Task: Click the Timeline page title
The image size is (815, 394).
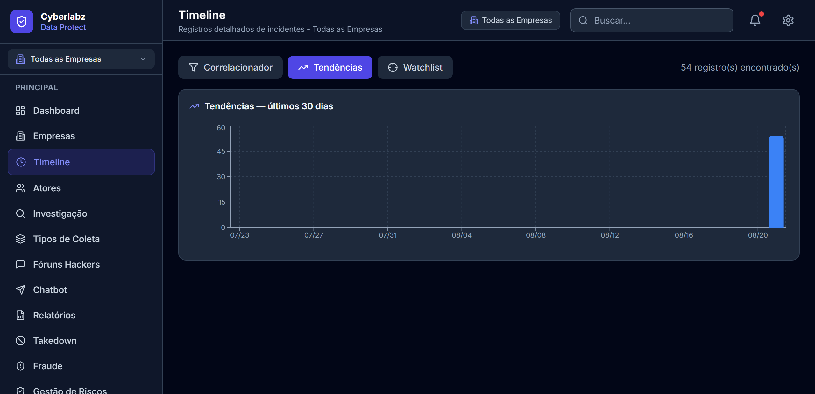Action: click(202, 15)
